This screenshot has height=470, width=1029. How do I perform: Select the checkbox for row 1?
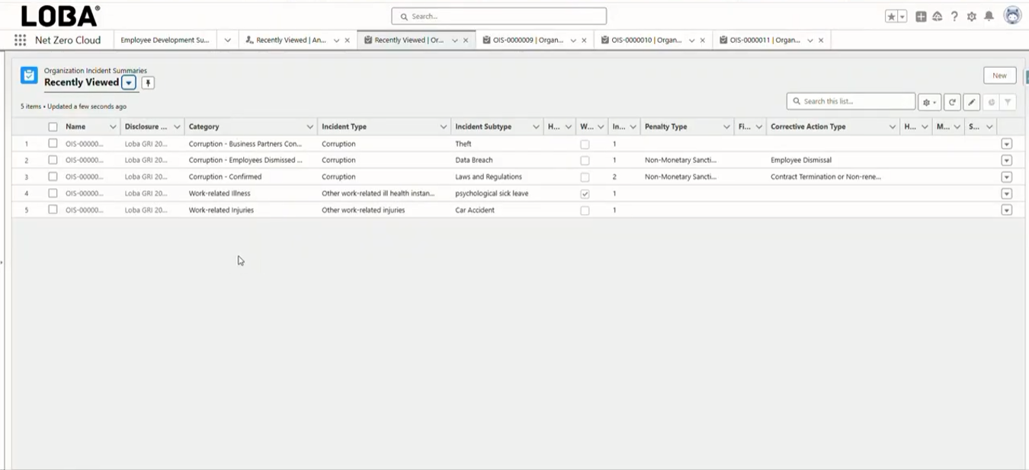[53, 143]
